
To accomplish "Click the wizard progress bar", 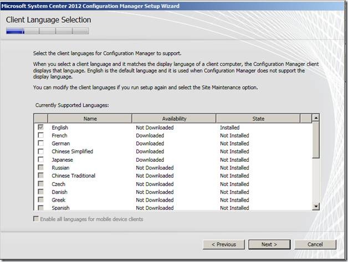I will click(x=47, y=31).
